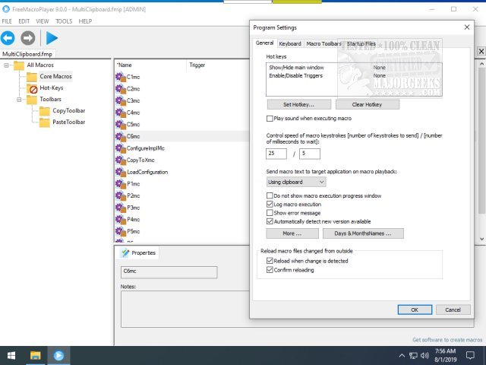Open Days & MonthsNames settings
486x365 pixels.
[363, 233]
